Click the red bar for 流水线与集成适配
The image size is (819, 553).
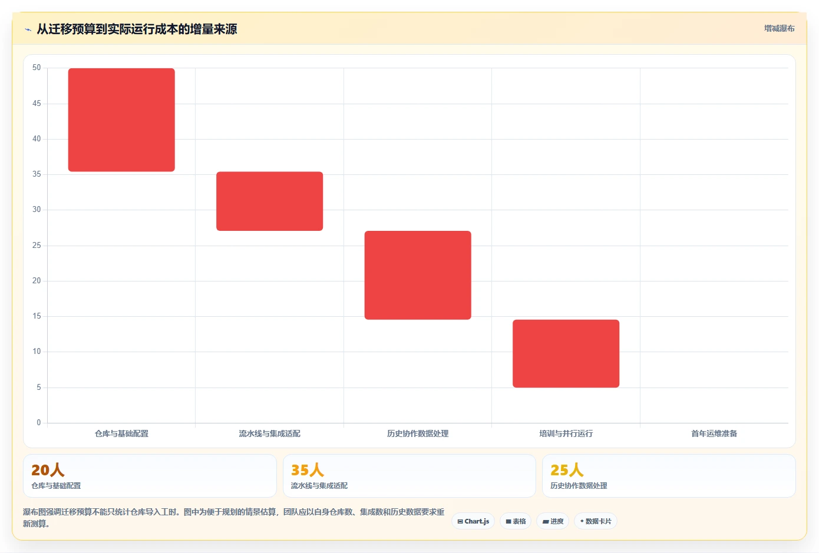click(269, 201)
